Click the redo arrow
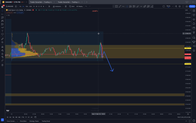The image size is (196, 123). click(90, 6)
